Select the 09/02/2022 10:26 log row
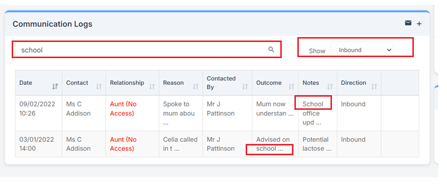The image size is (447, 184). [217, 113]
